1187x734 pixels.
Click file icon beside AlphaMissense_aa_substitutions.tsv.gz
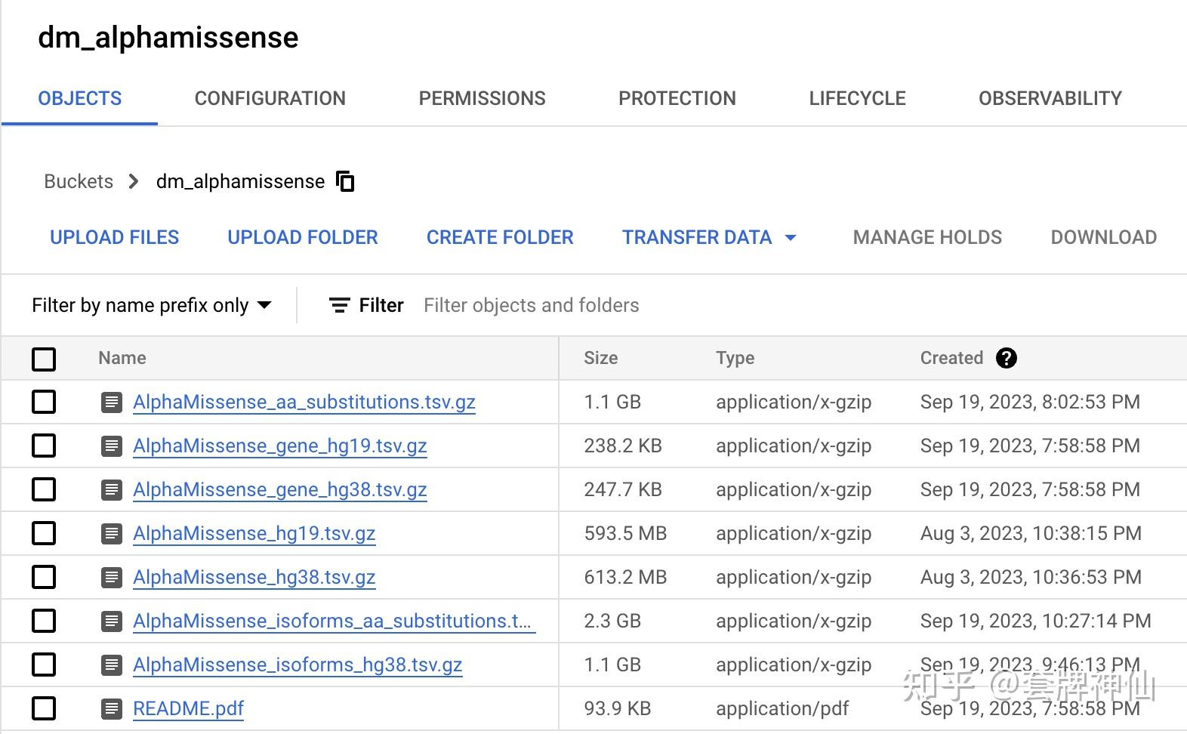pyautogui.click(x=112, y=402)
